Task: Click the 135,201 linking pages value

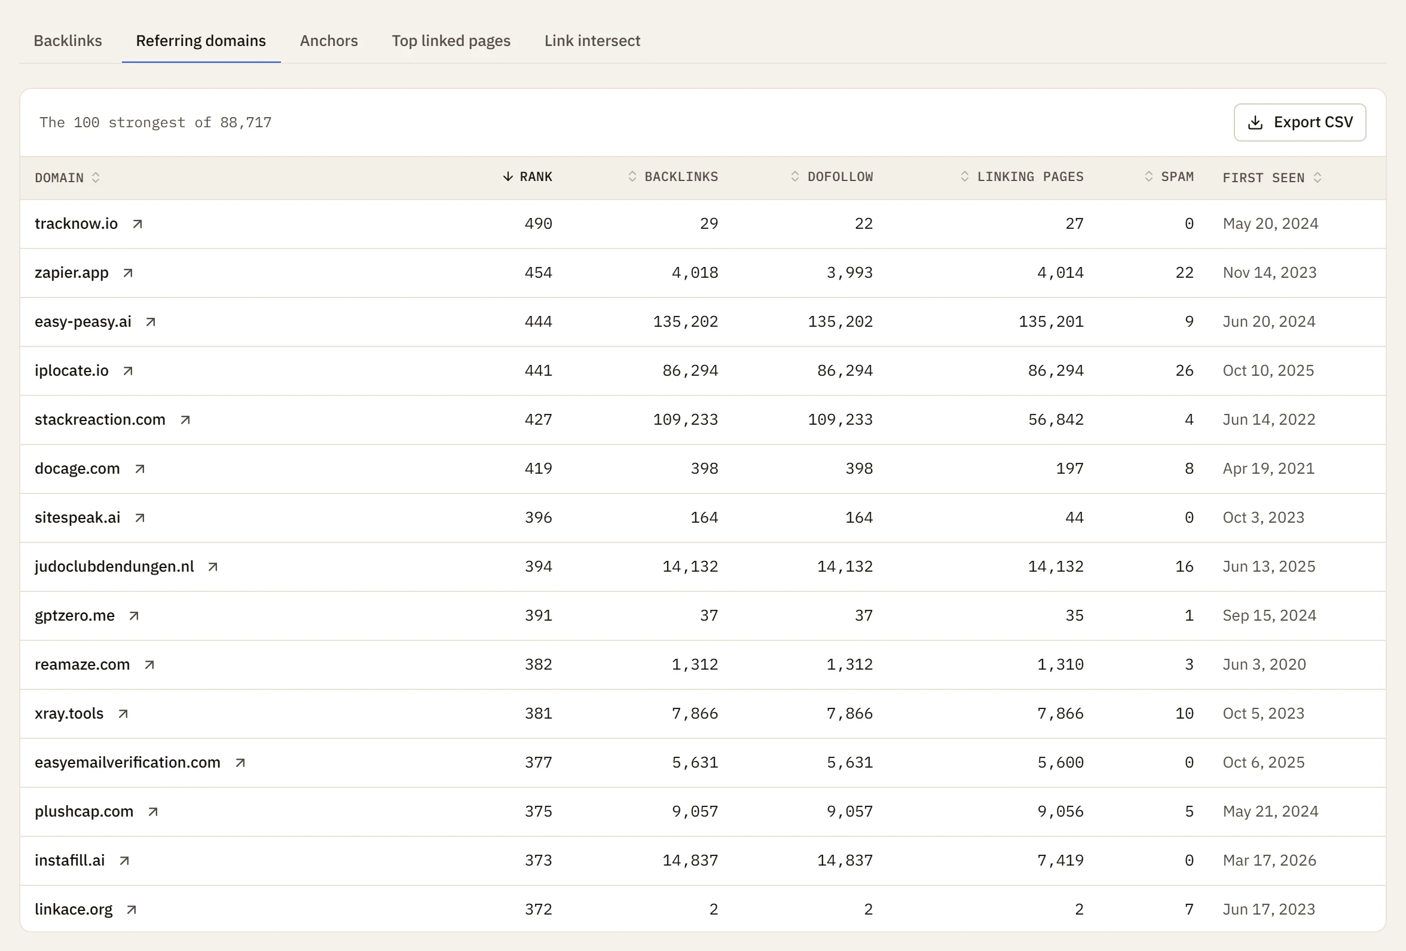Action: pos(1051,321)
